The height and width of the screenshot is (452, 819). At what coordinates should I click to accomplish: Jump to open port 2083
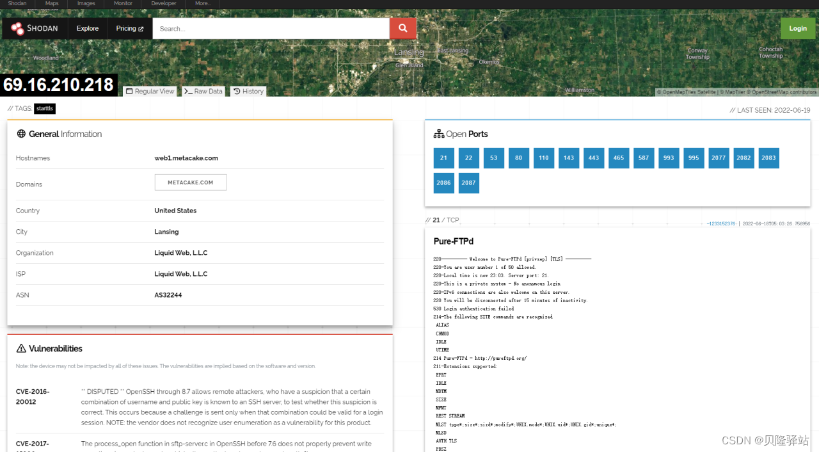pyautogui.click(x=768, y=157)
